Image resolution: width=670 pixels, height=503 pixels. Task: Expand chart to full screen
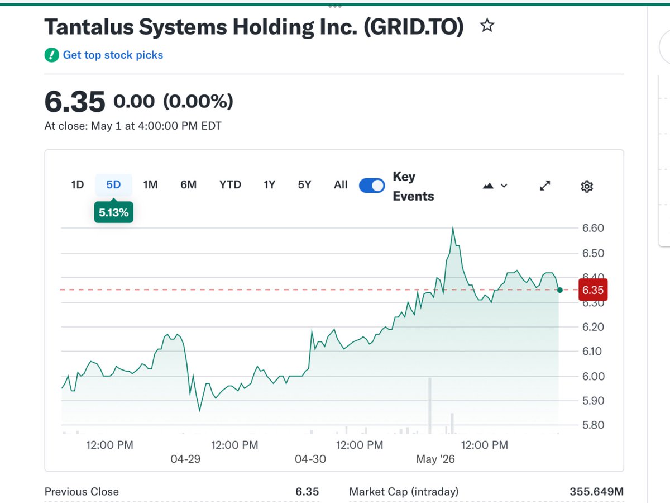point(545,186)
